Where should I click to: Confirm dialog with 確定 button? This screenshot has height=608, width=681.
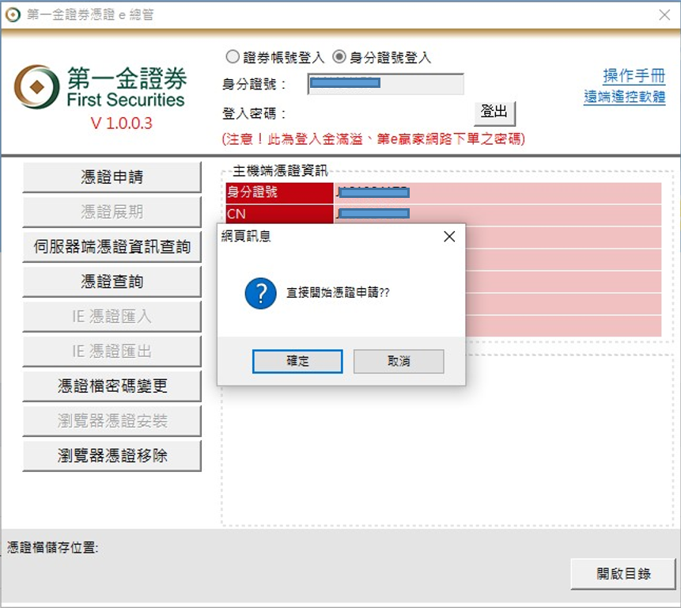pos(297,361)
